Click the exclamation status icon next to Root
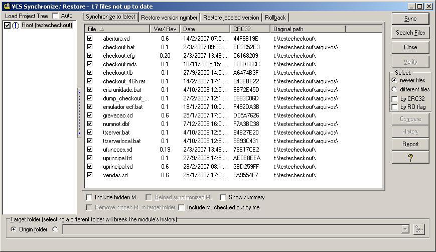Image resolution: width=436 pixels, height=252 pixels. coord(16,25)
